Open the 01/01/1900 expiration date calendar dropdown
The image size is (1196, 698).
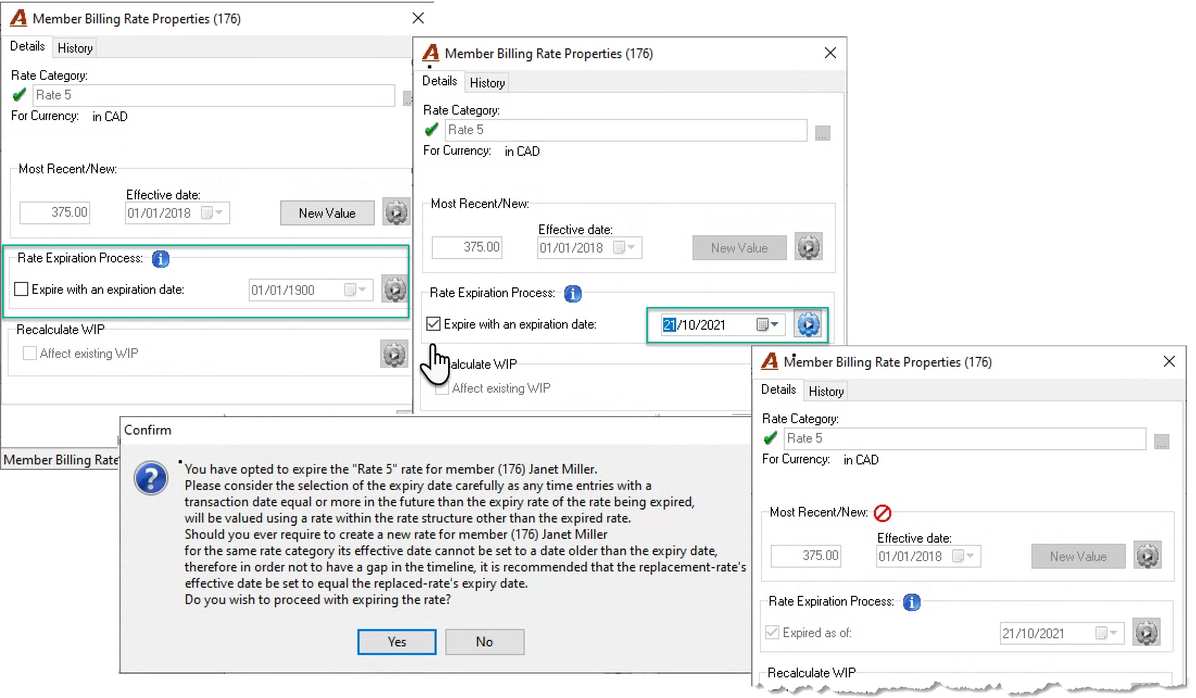click(356, 290)
